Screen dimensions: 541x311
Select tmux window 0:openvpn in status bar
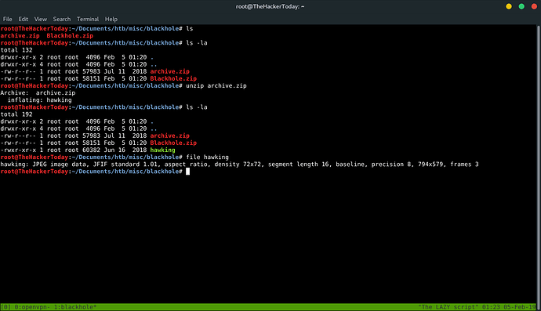coord(33,307)
